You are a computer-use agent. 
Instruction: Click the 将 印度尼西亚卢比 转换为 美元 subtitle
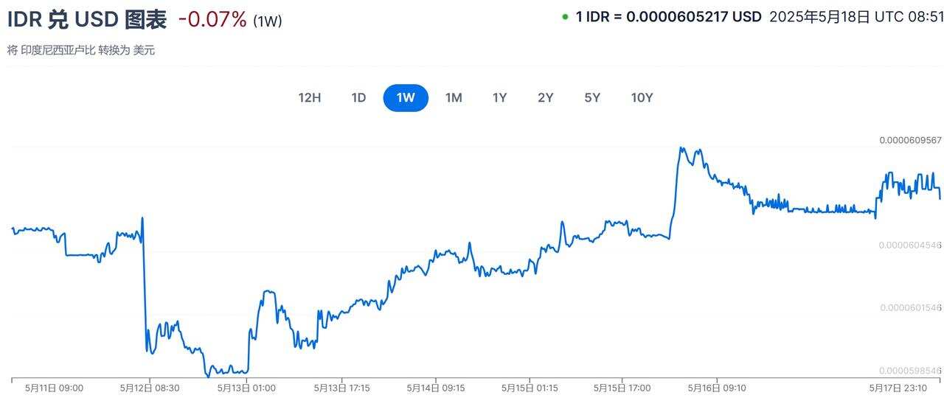click(x=81, y=50)
